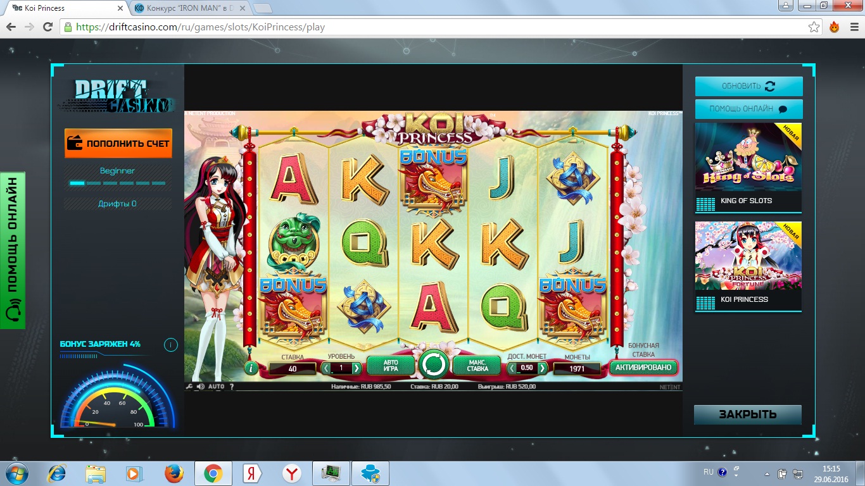Image resolution: width=865 pixels, height=486 pixels.
Task: Toggle the AUTO play option in the bottom bar
Action: click(x=217, y=387)
